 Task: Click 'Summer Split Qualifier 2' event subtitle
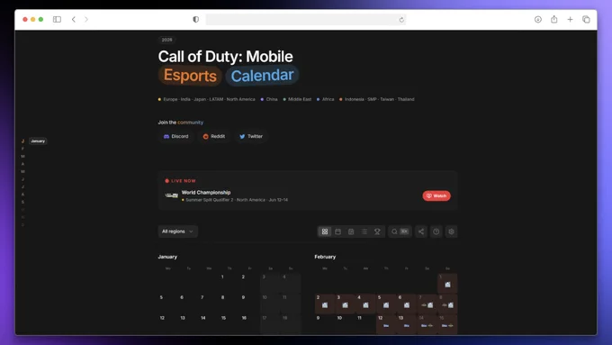[x=209, y=200]
